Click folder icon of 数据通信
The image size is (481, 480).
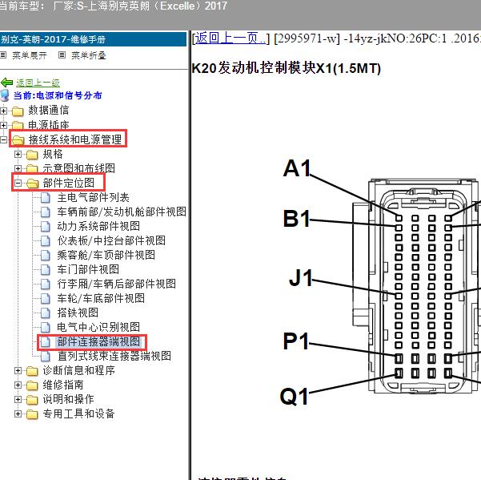tap(18, 111)
